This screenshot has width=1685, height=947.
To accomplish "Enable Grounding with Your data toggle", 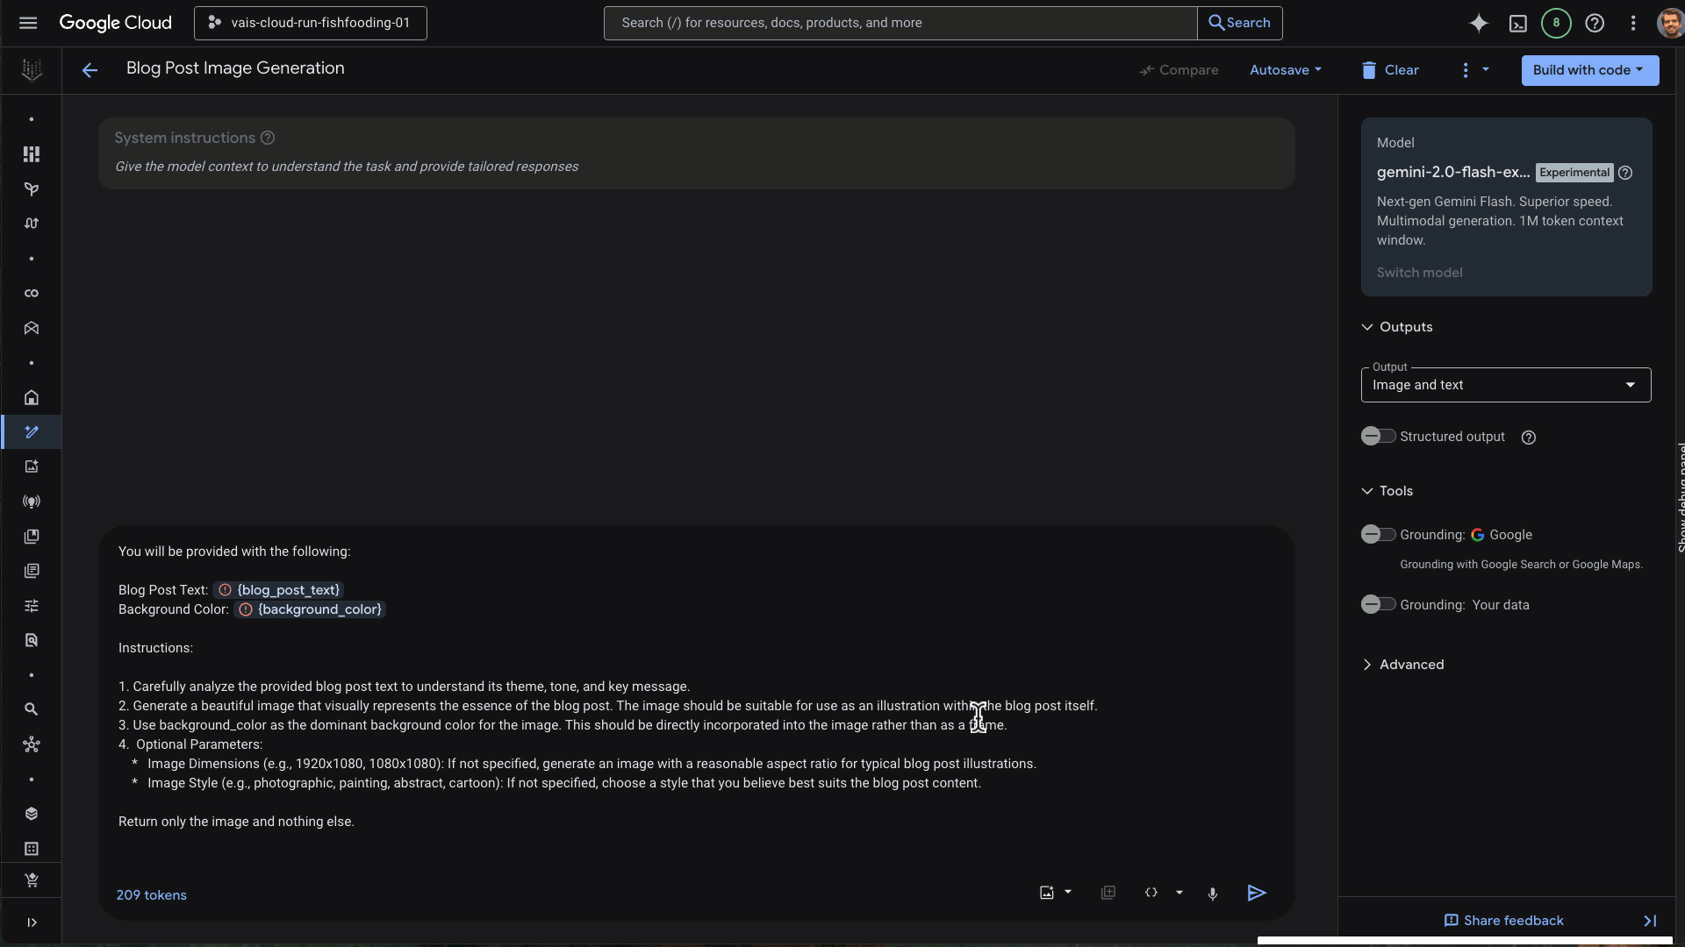I will tap(1377, 605).
